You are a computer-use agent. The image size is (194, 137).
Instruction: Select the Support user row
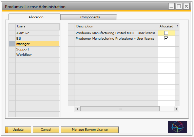coord(38,49)
